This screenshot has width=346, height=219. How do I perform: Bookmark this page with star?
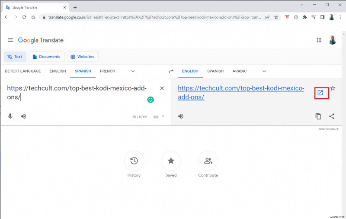coord(276,17)
